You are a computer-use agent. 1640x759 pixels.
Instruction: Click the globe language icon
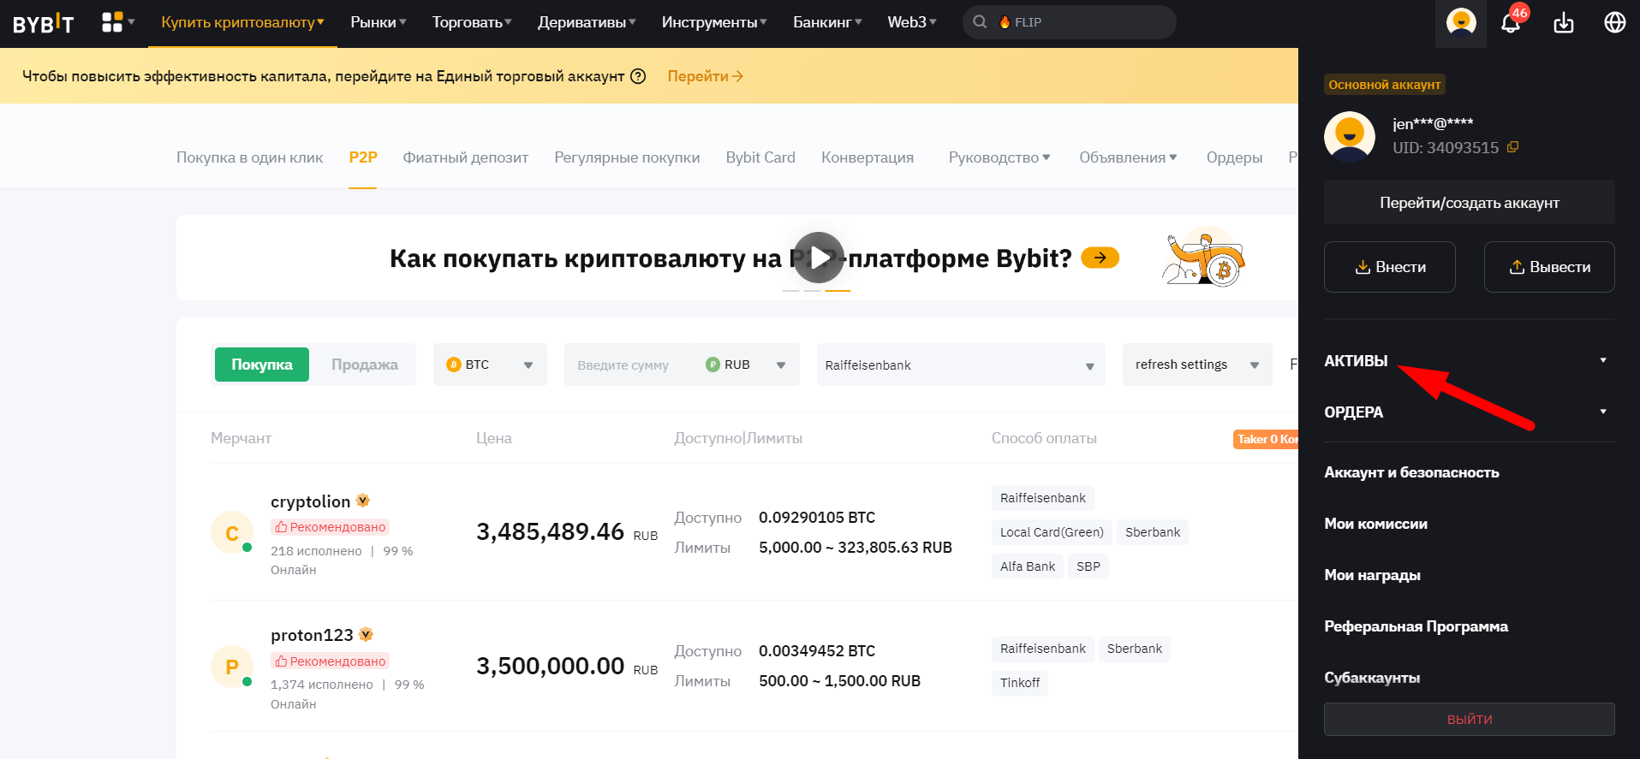1614,23
